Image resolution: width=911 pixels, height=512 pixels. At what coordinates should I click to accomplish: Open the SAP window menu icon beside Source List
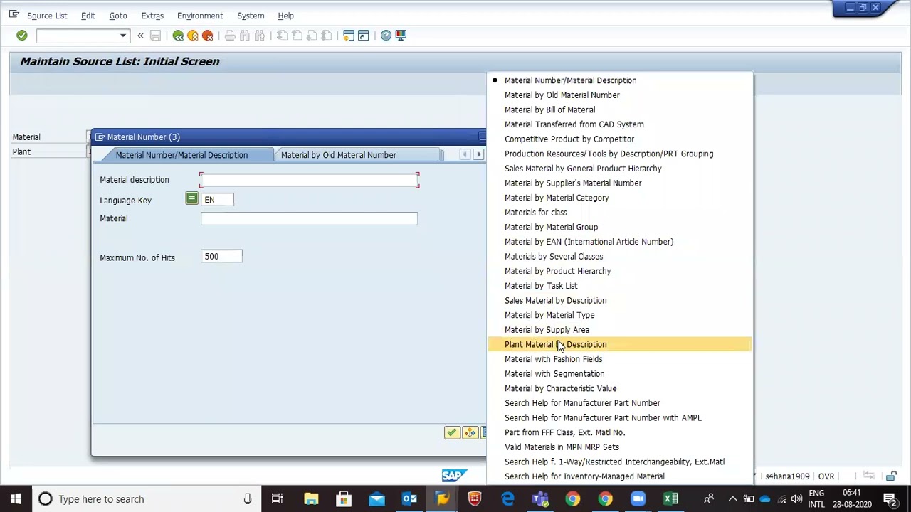(x=14, y=14)
